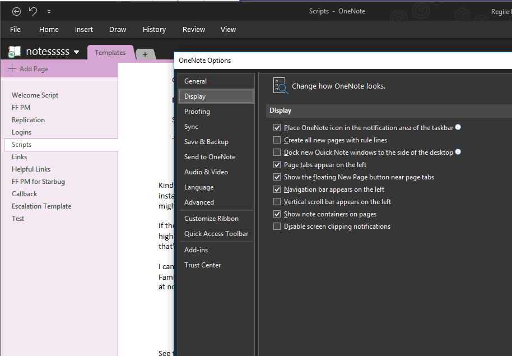
Task: Open the File menu
Action: [x=15, y=29]
